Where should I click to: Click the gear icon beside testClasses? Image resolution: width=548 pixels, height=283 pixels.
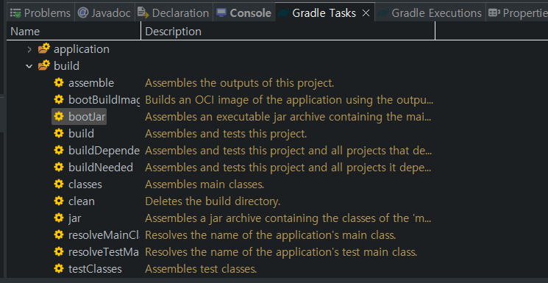click(x=59, y=268)
